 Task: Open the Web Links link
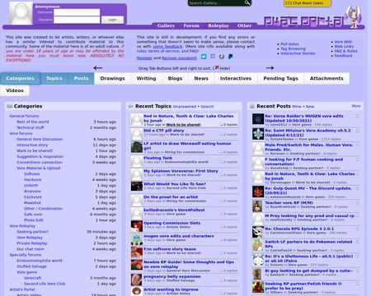pos(344,46)
